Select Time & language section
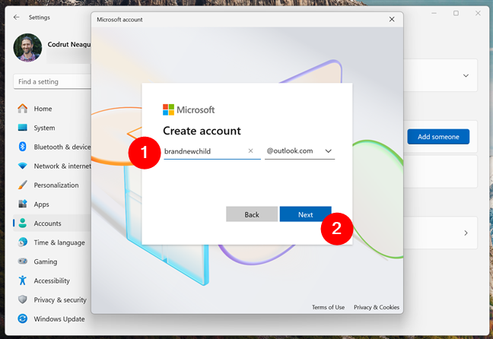 click(x=59, y=242)
